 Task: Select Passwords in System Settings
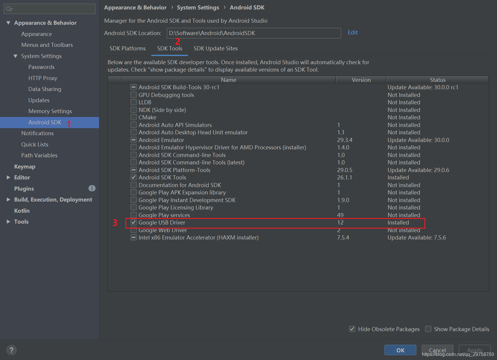click(41, 67)
